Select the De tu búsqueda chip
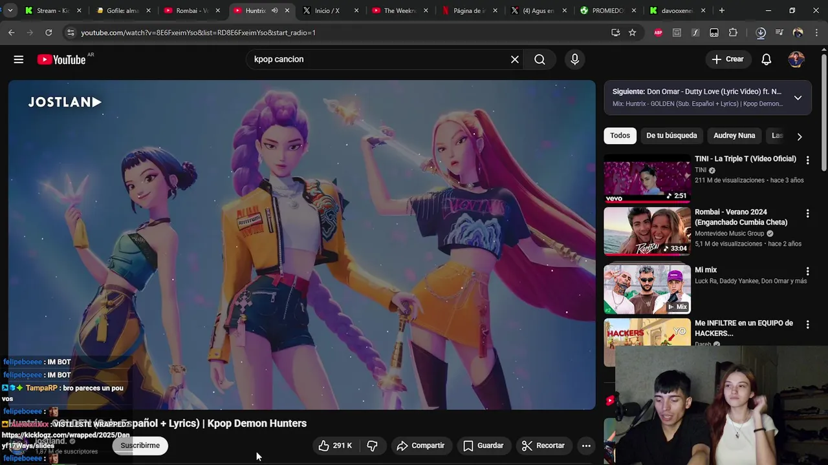The width and height of the screenshot is (828, 465). tap(671, 136)
